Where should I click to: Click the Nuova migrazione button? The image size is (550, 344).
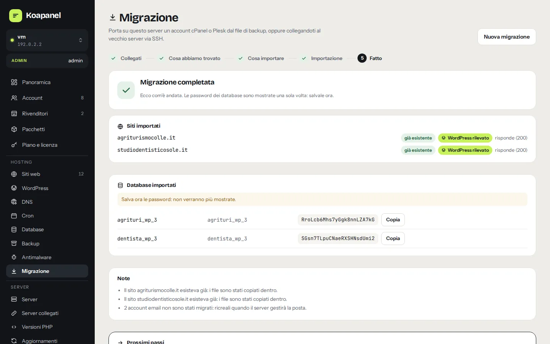506,37
